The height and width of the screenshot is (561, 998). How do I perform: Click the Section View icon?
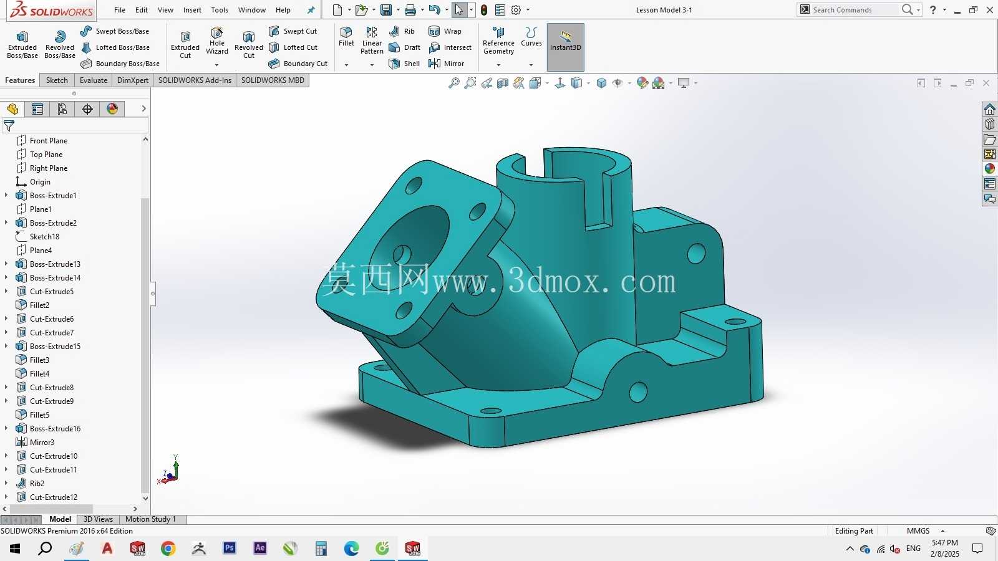point(503,83)
